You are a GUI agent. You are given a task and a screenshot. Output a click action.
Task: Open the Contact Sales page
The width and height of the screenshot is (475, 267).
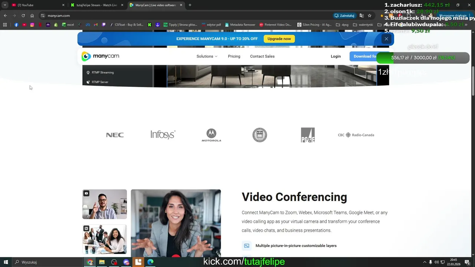[x=262, y=56]
